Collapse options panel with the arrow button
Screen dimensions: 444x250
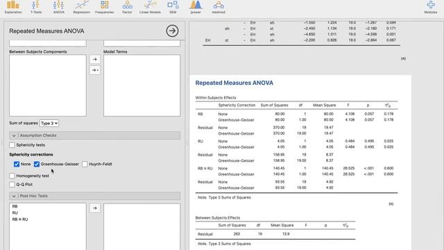[172, 31]
